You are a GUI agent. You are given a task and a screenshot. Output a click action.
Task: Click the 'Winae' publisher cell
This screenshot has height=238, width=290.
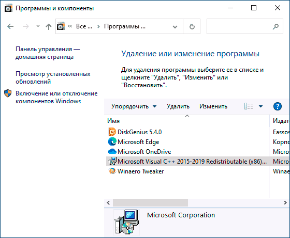[x=281, y=171]
